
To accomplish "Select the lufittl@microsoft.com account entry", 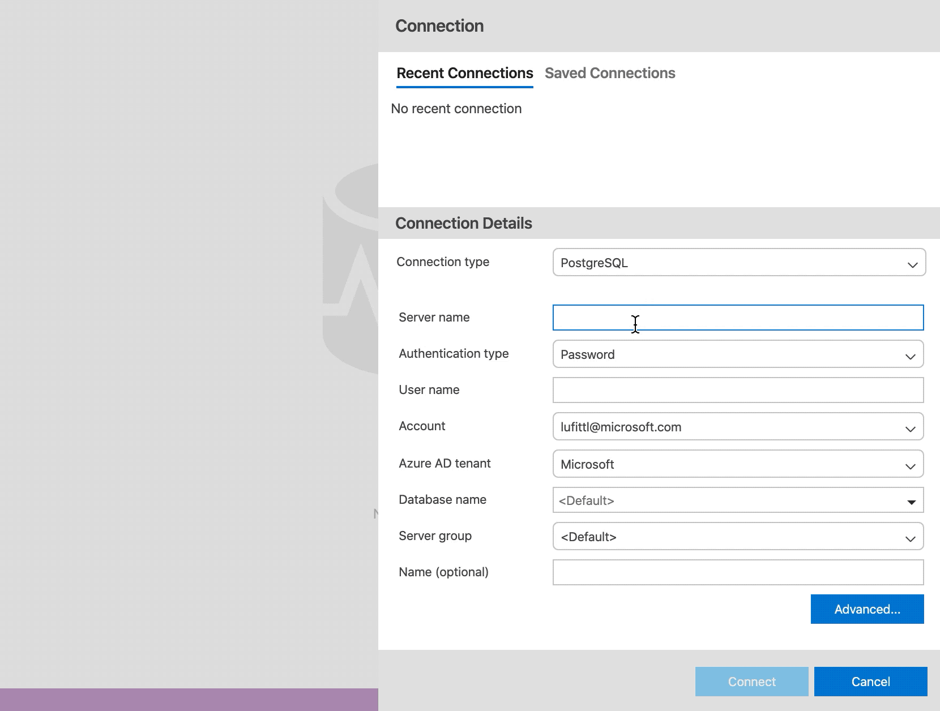I will [621, 427].
